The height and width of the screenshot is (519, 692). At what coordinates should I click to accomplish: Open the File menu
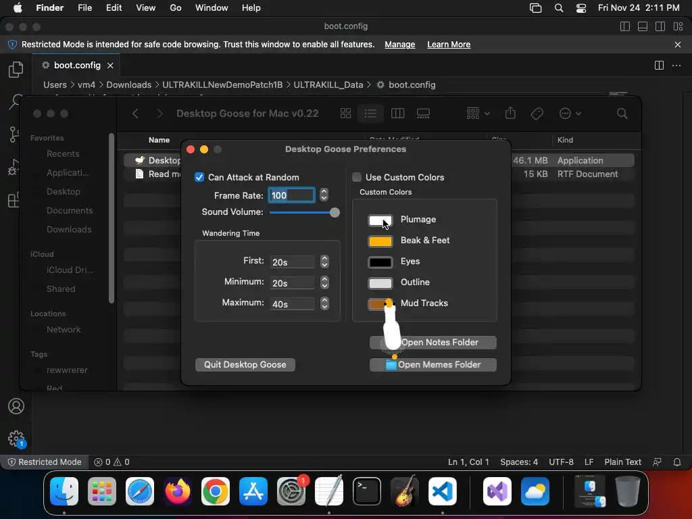(x=84, y=8)
